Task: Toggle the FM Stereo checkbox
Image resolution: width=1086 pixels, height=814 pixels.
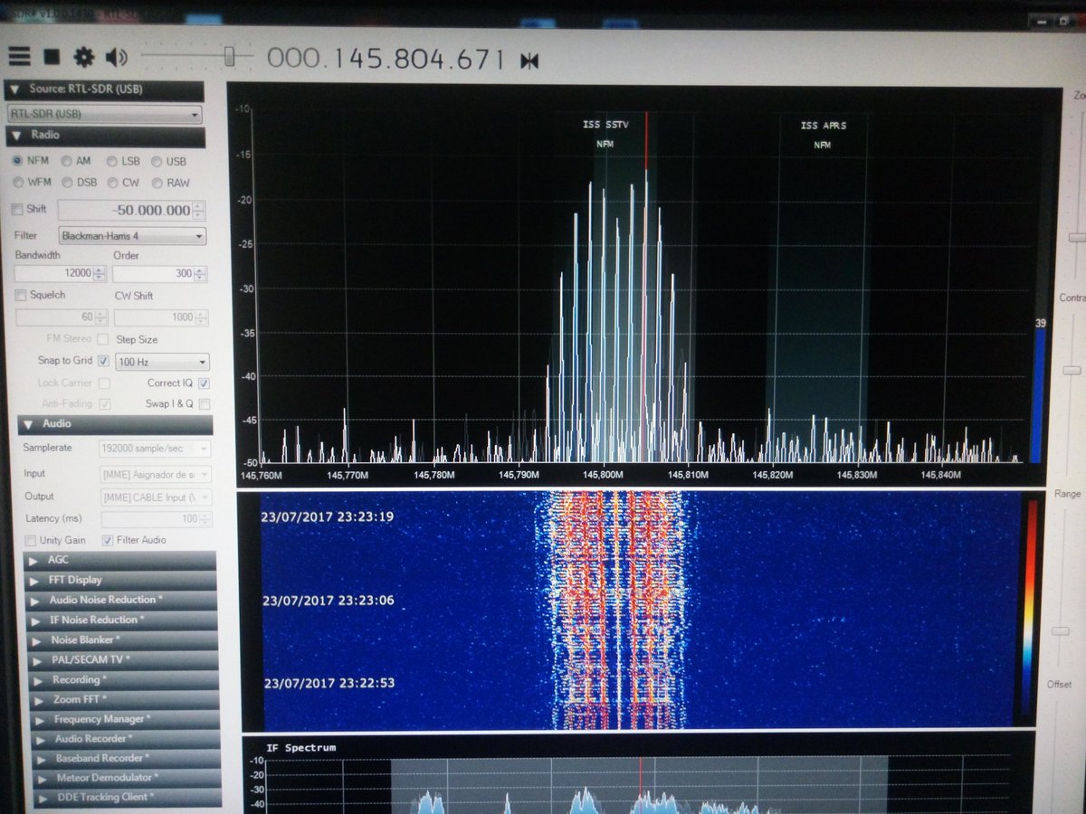Action: 102,339
